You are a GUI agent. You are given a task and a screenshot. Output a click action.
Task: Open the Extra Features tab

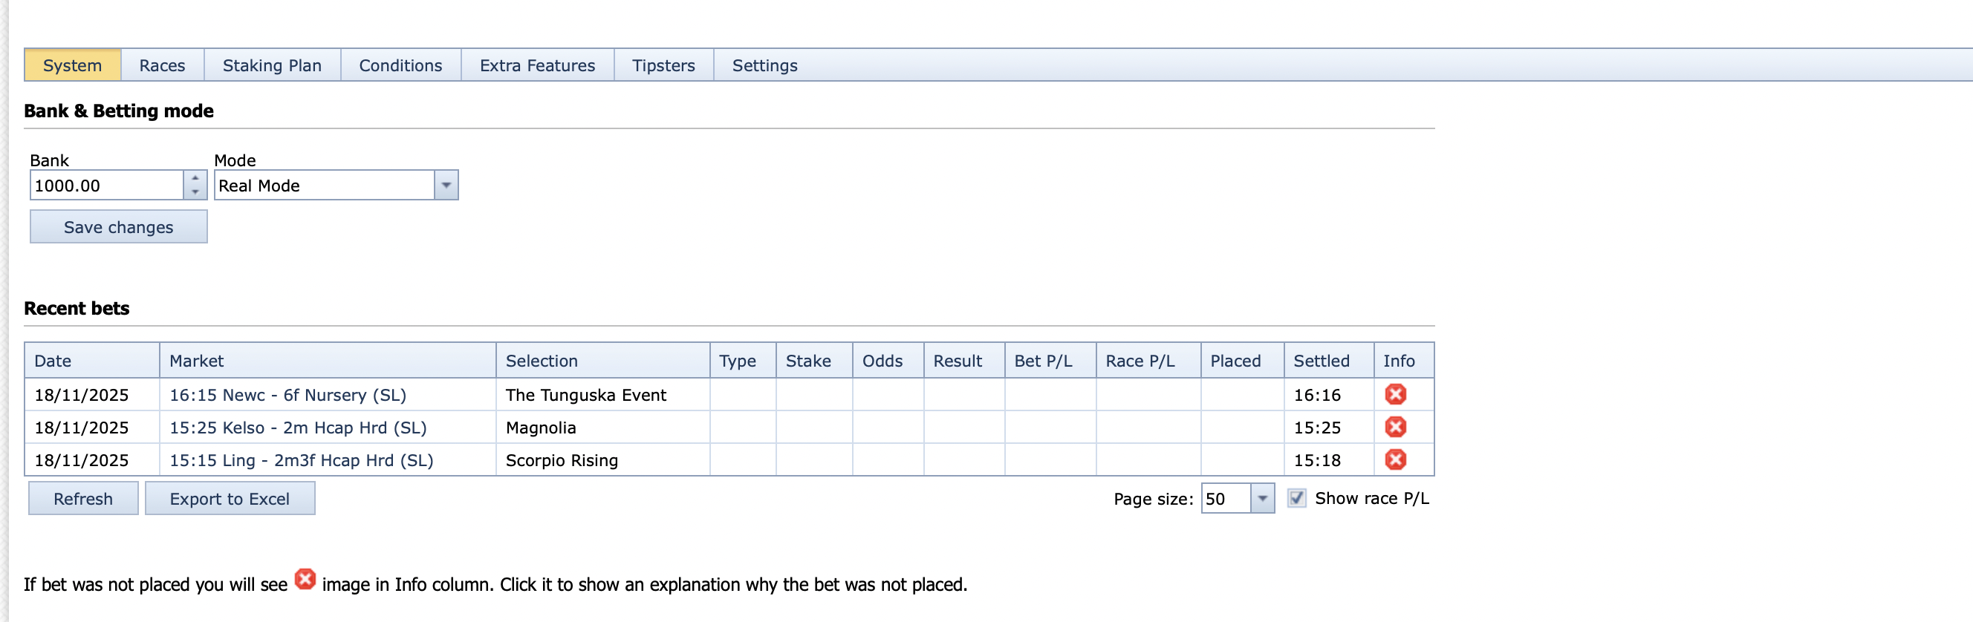(x=537, y=66)
